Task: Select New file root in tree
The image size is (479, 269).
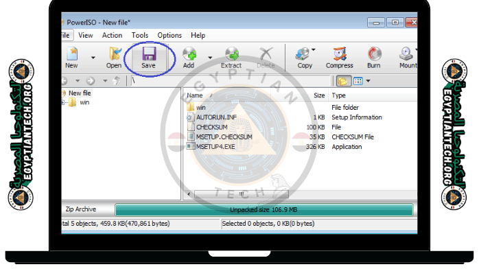Action: point(80,93)
